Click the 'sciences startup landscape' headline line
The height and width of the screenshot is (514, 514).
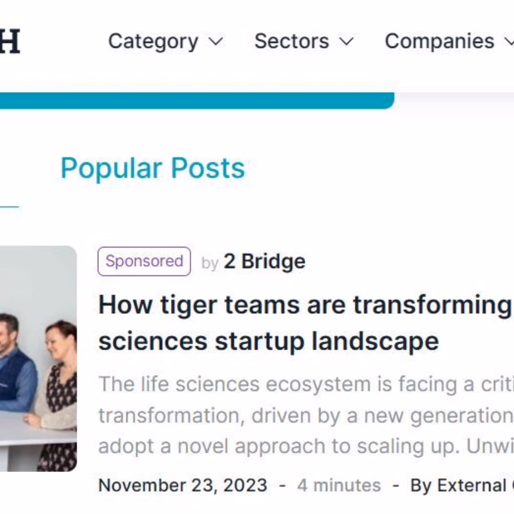point(269,341)
